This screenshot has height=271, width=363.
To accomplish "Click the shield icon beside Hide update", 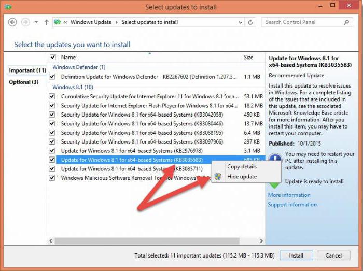I will click(x=218, y=177).
